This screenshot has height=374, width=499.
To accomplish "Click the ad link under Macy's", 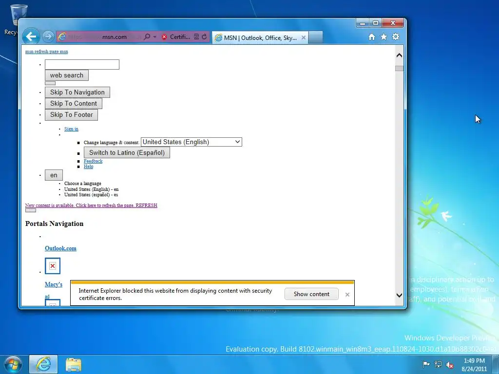I will coord(47,297).
